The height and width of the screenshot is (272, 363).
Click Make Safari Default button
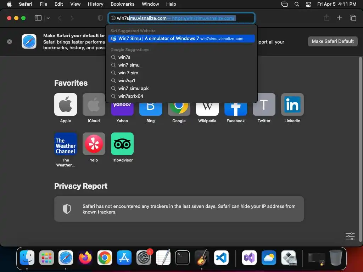[333, 41]
